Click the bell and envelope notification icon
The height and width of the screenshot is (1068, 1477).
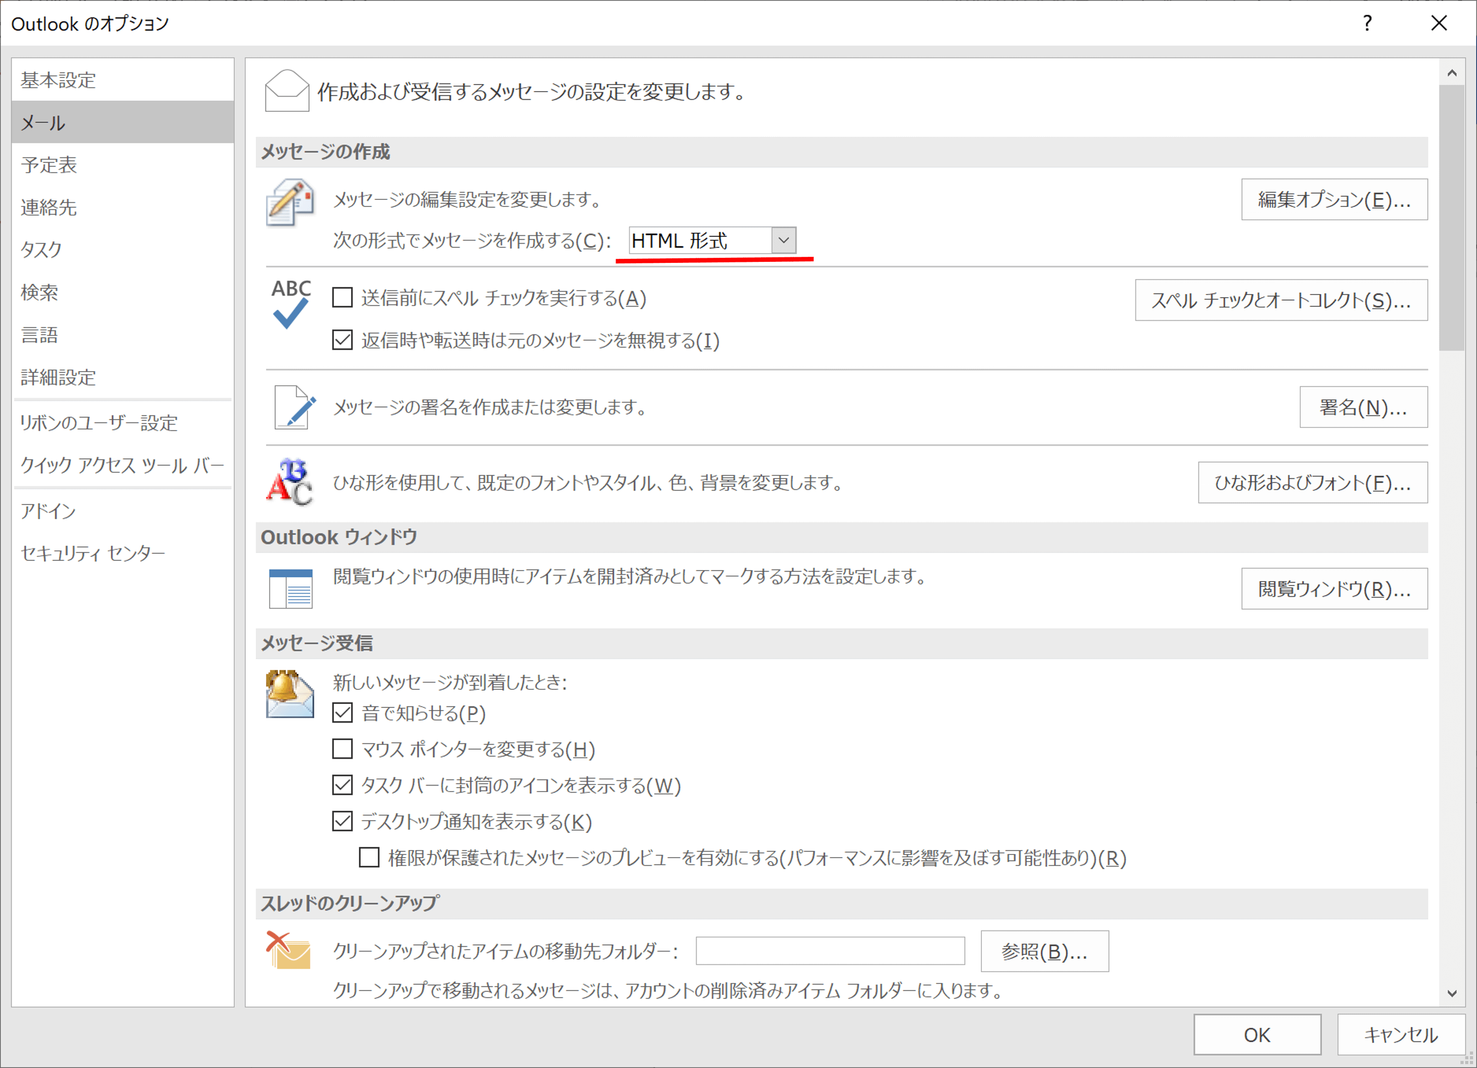coord(290,694)
